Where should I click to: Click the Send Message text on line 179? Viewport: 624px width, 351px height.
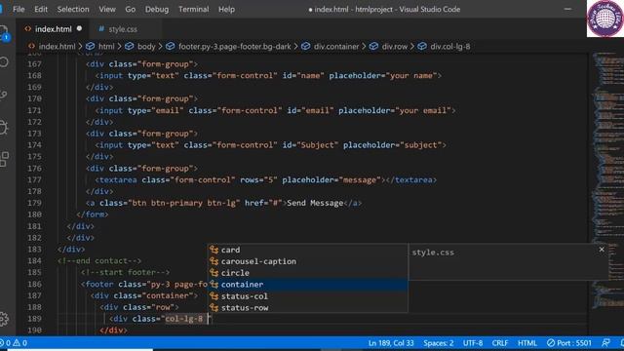[315, 203]
